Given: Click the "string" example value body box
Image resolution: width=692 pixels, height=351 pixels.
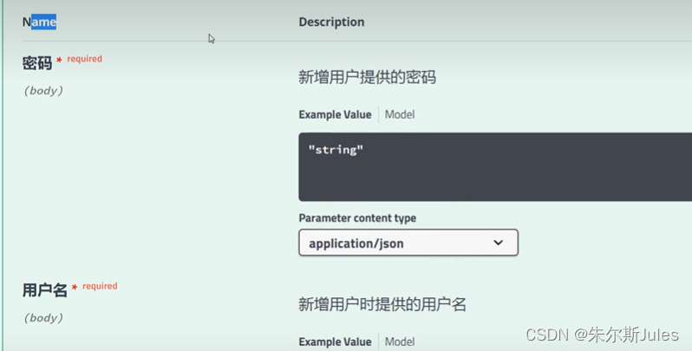Looking at the screenshot, I should coord(495,166).
